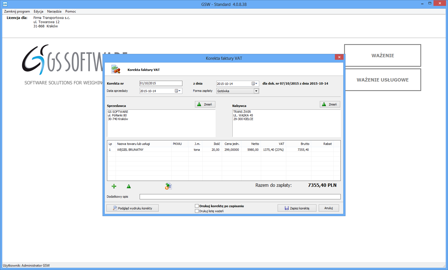Click the Dodatkowy opis text field

240,197
